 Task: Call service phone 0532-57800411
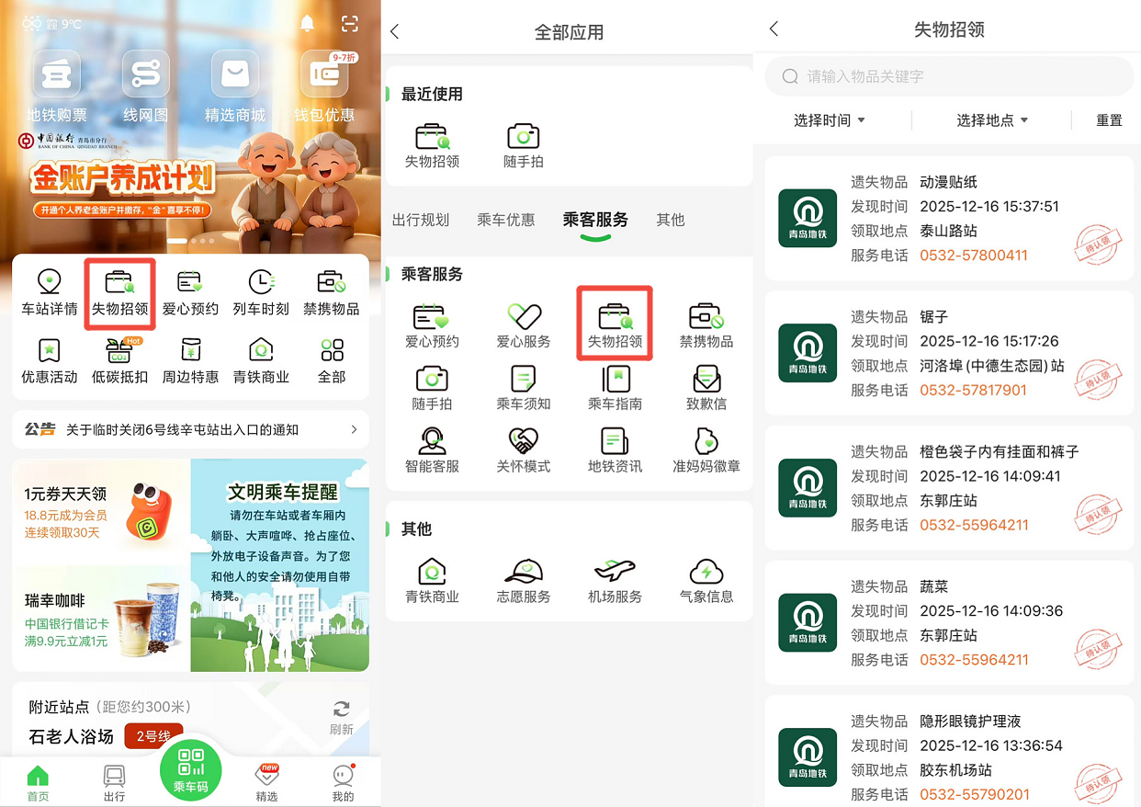(x=974, y=256)
